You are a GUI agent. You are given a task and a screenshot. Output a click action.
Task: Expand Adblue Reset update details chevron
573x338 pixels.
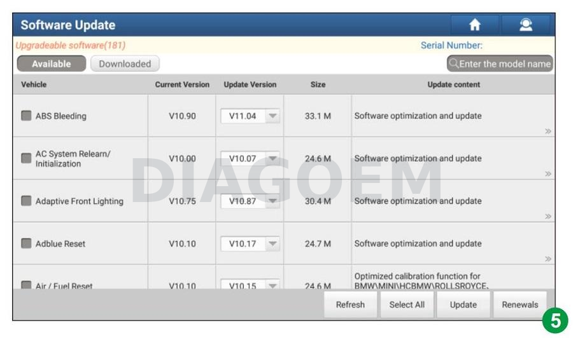(x=548, y=259)
